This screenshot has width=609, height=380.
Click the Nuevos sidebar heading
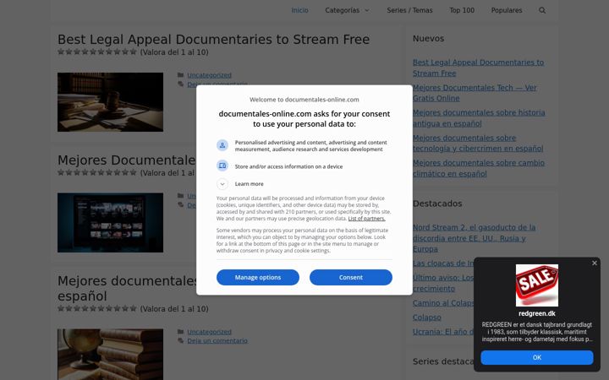(x=428, y=38)
